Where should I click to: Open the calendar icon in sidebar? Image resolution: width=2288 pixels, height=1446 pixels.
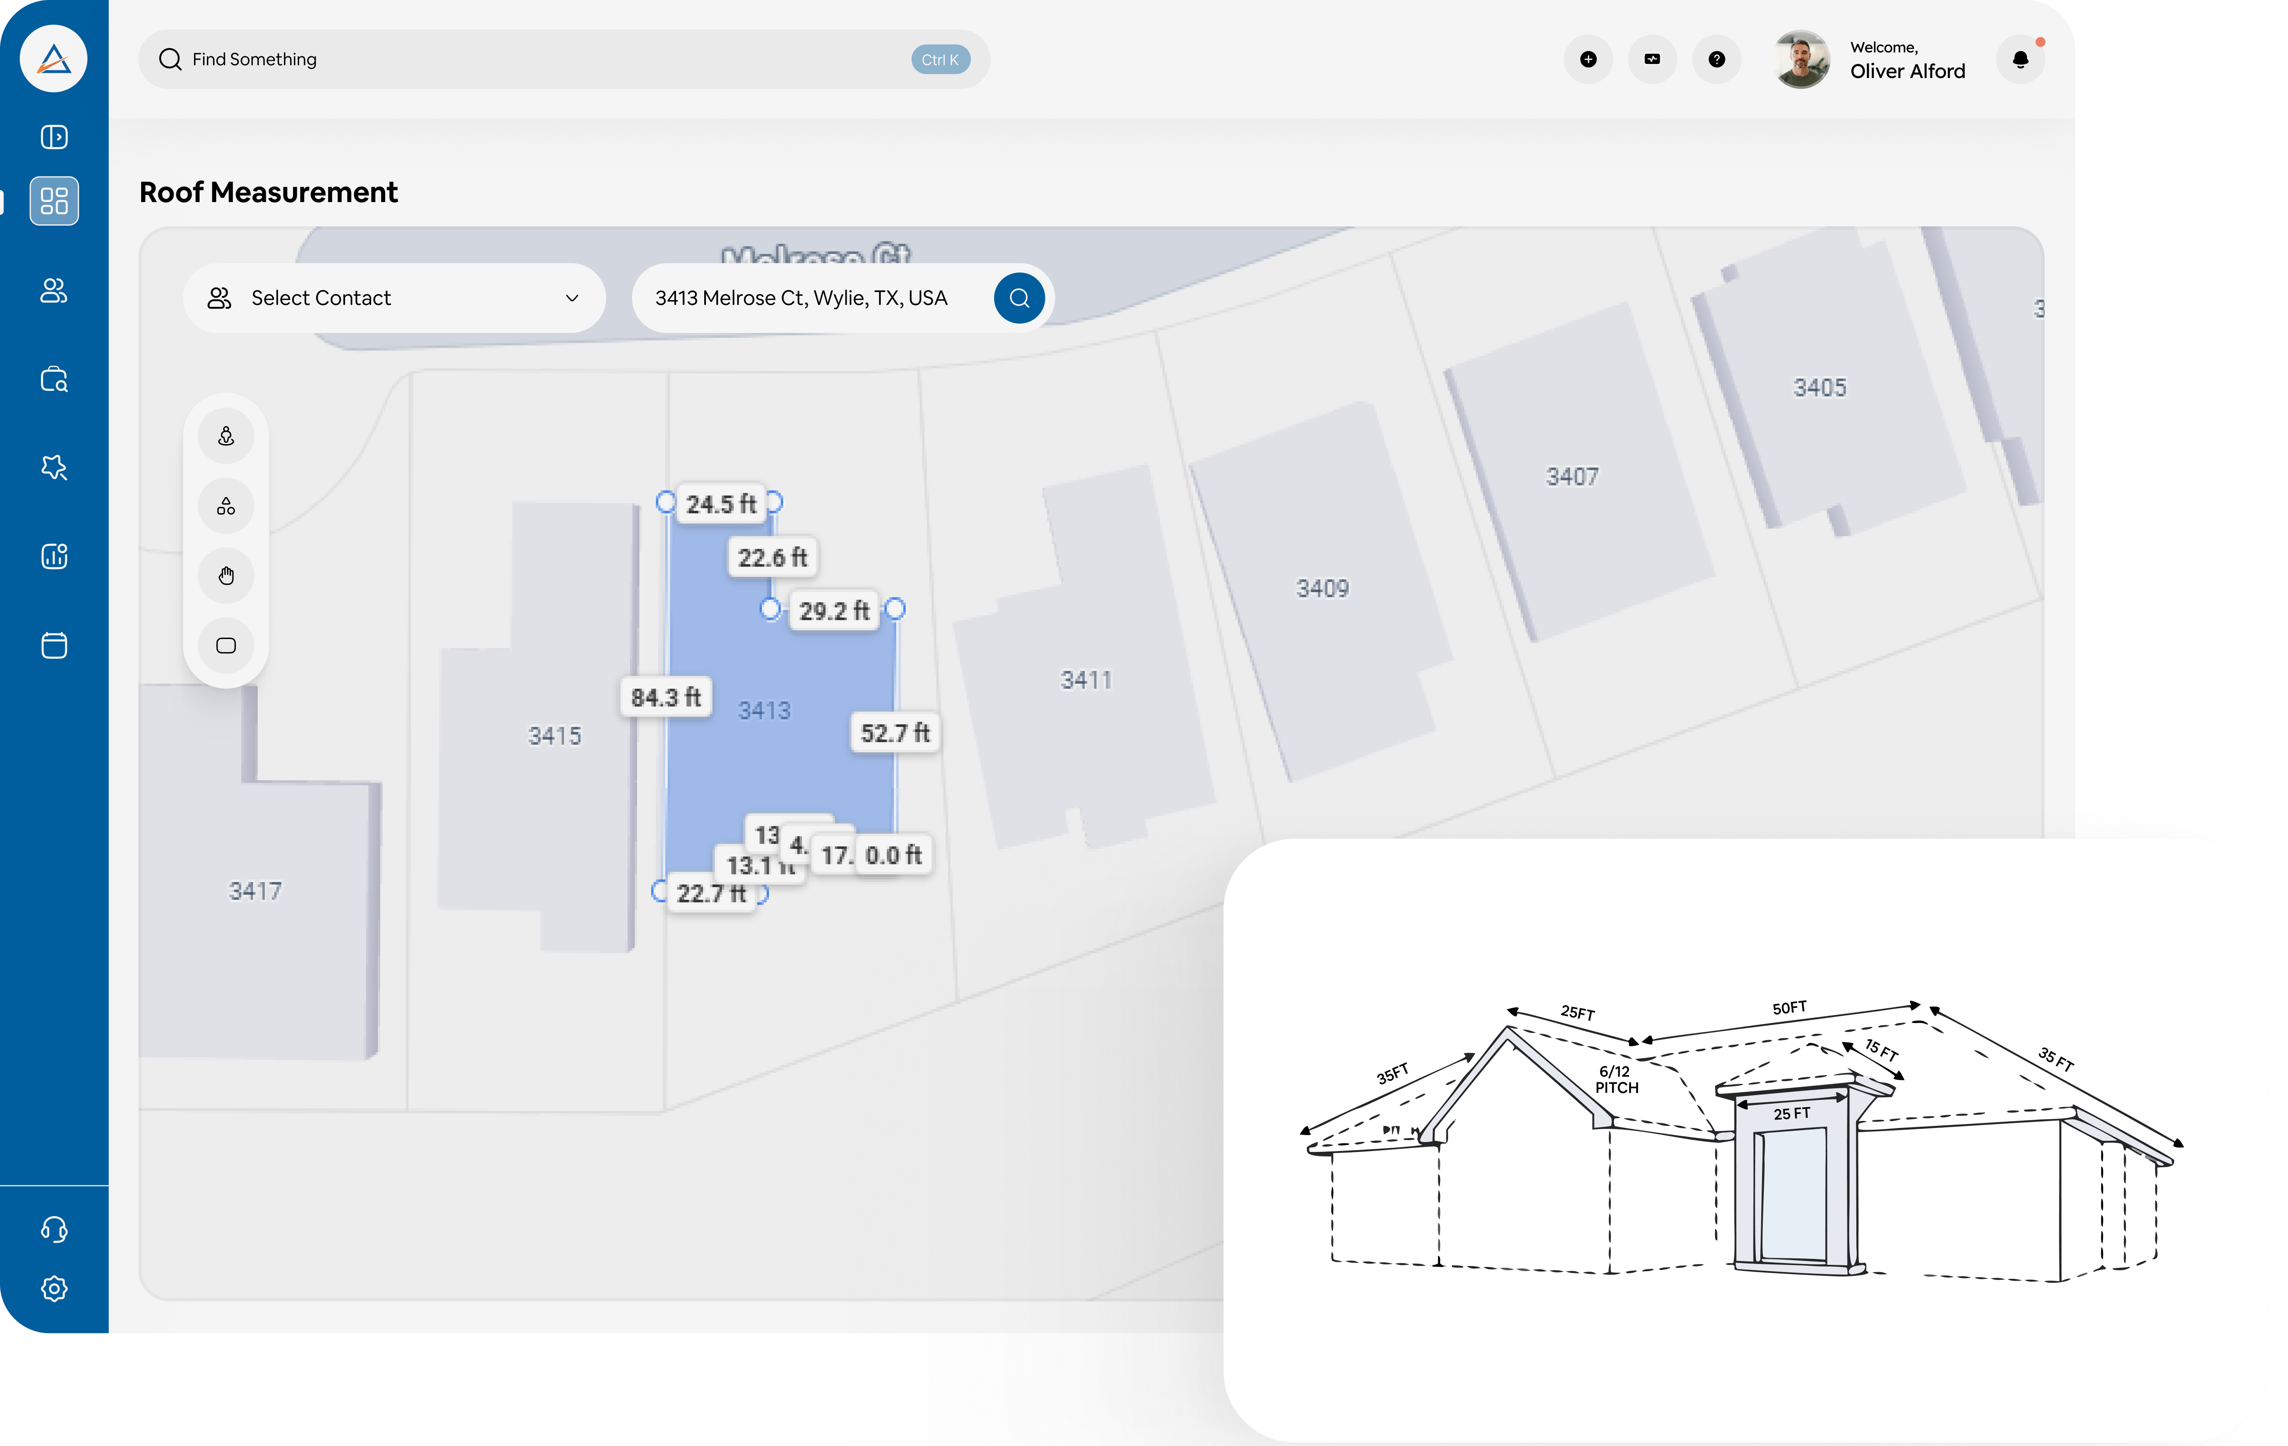pos(54,645)
